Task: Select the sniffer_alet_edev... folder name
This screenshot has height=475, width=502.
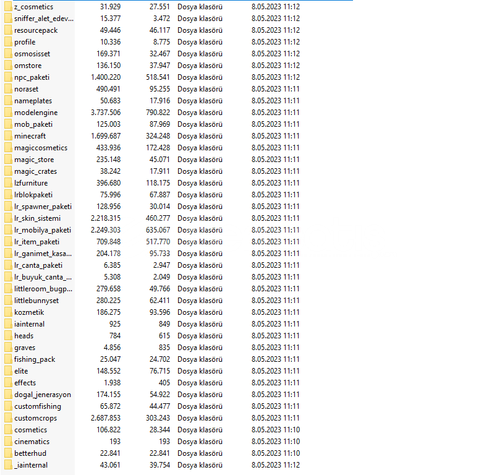Action: (44, 19)
